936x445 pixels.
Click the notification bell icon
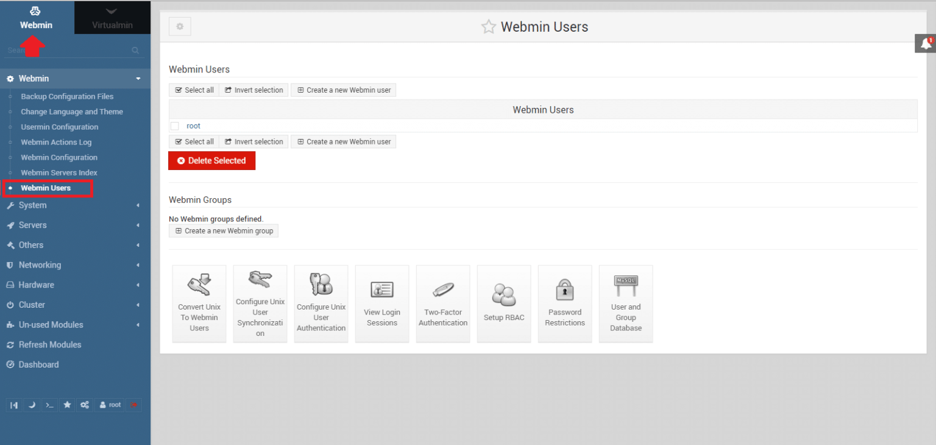click(926, 44)
